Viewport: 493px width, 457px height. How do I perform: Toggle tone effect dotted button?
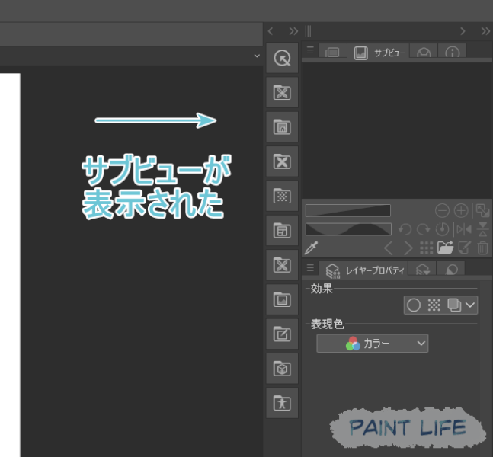(x=434, y=305)
